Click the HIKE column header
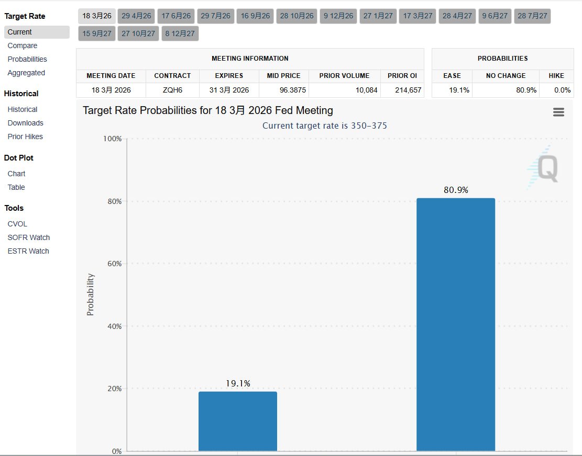582x456 pixels. [556, 76]
